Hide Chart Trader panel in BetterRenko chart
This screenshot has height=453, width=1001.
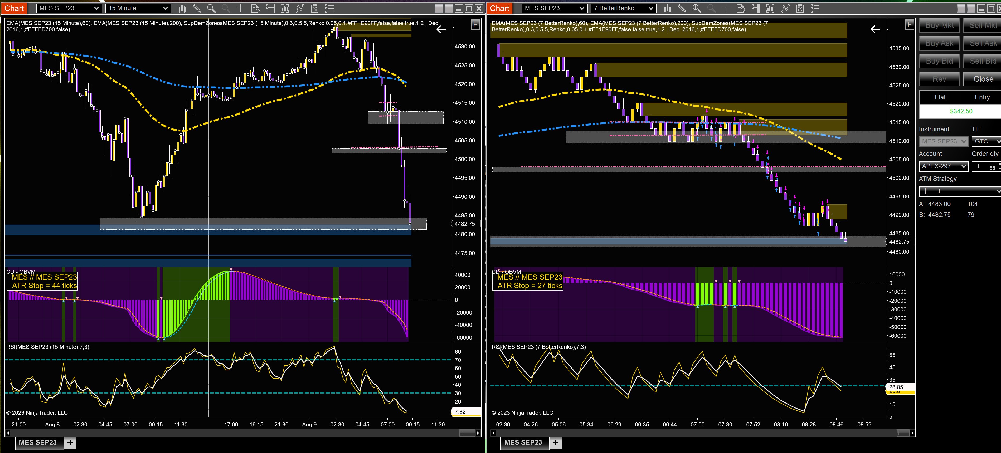tap(756, 8)
